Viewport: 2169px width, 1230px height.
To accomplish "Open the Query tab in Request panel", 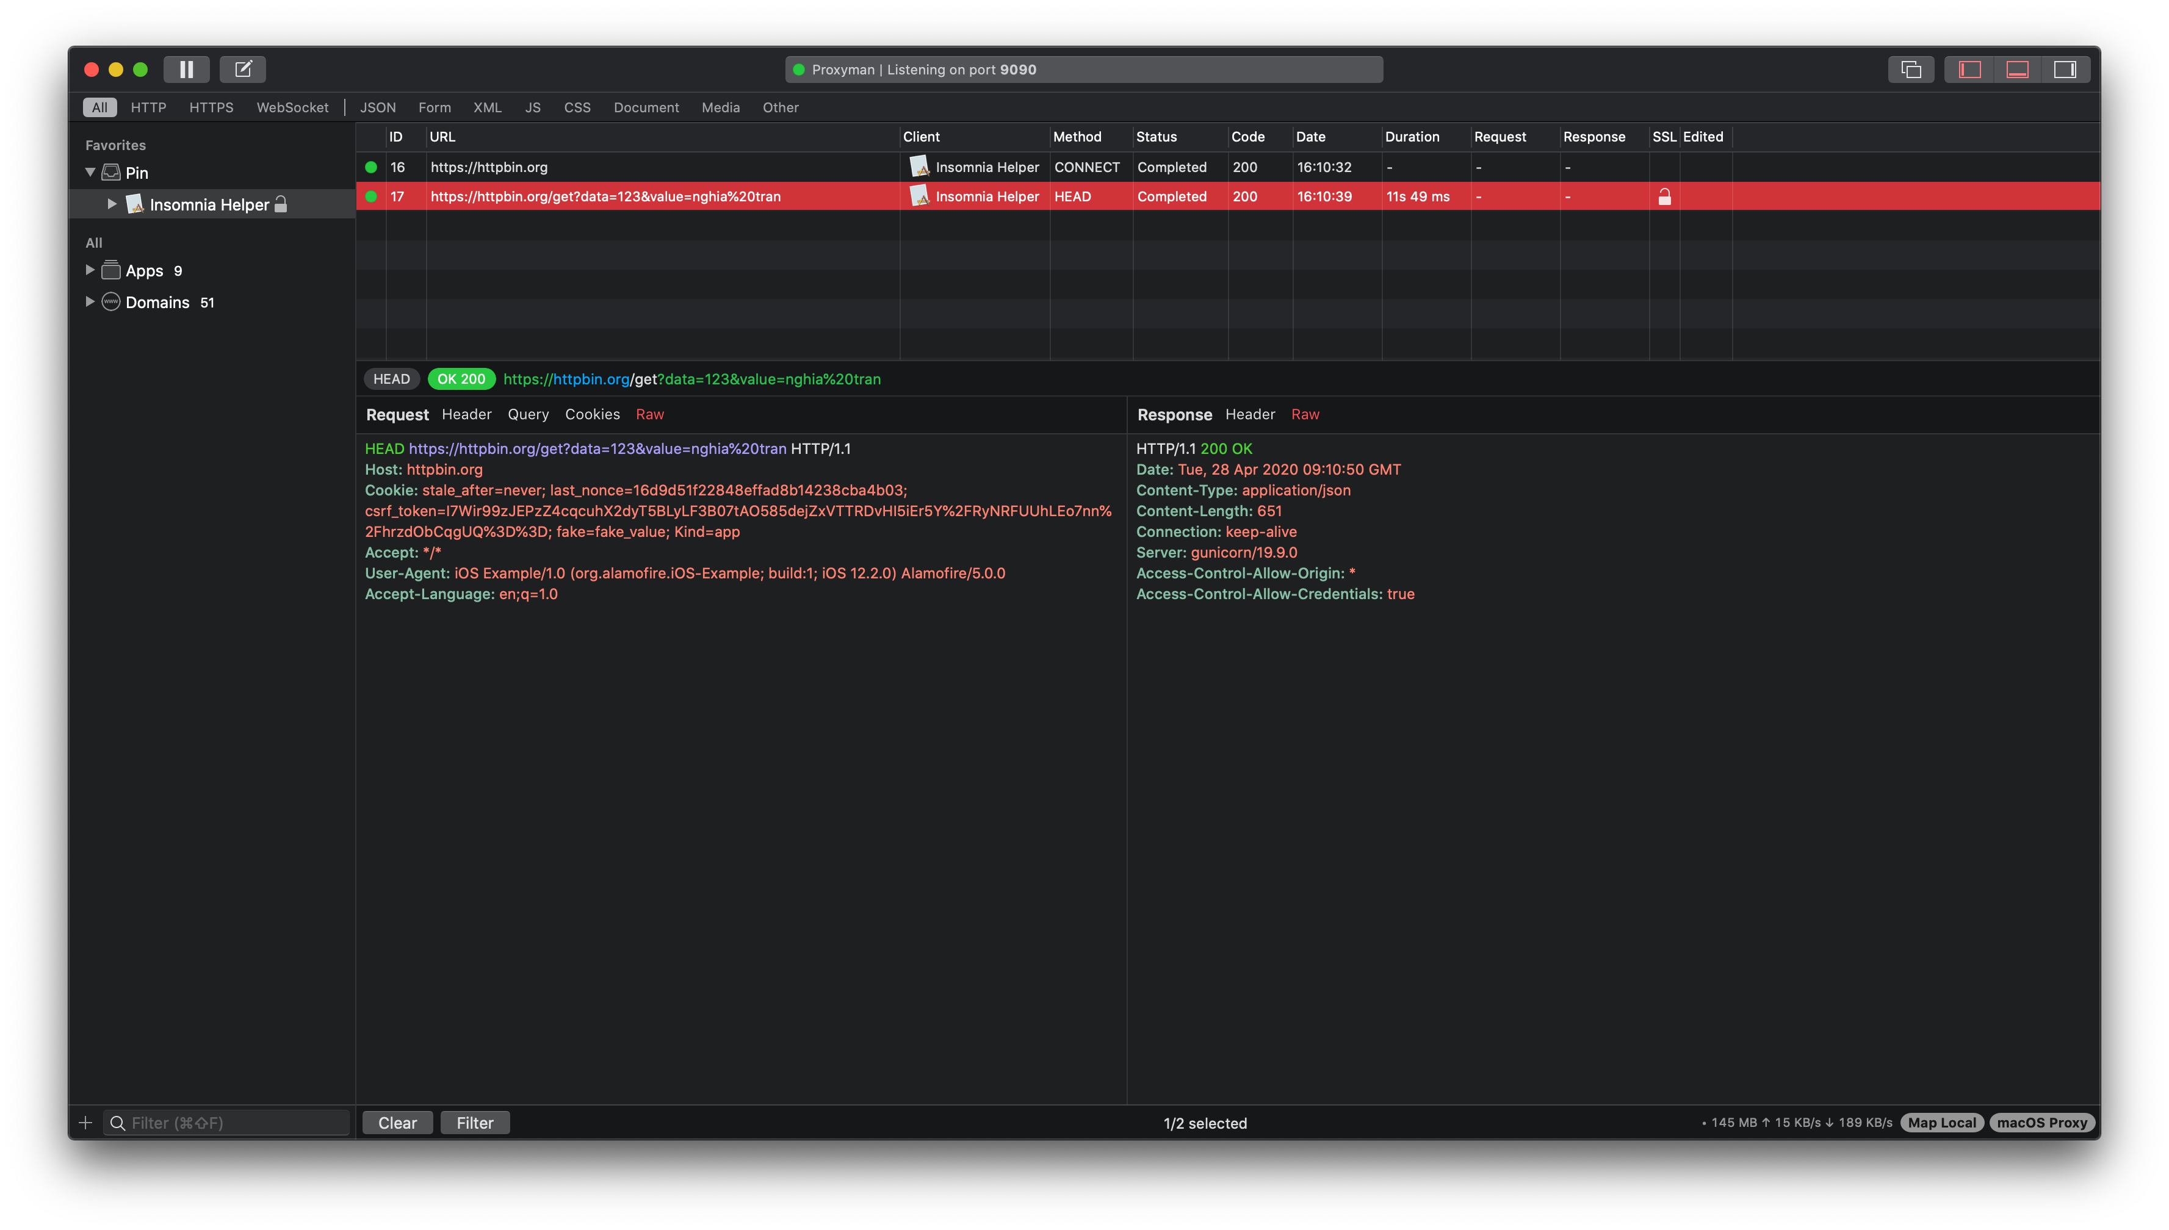I will [528, 414].
